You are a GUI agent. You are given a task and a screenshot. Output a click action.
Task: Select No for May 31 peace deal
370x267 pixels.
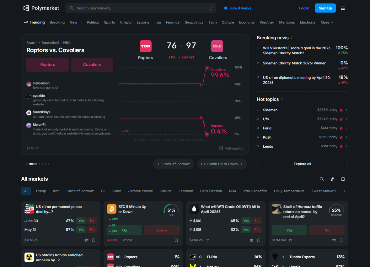92,229
